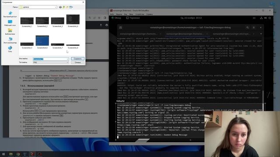Open hamburger menu in terminal header
Viewport: 280px width, 157px height.
pos(254,27)
